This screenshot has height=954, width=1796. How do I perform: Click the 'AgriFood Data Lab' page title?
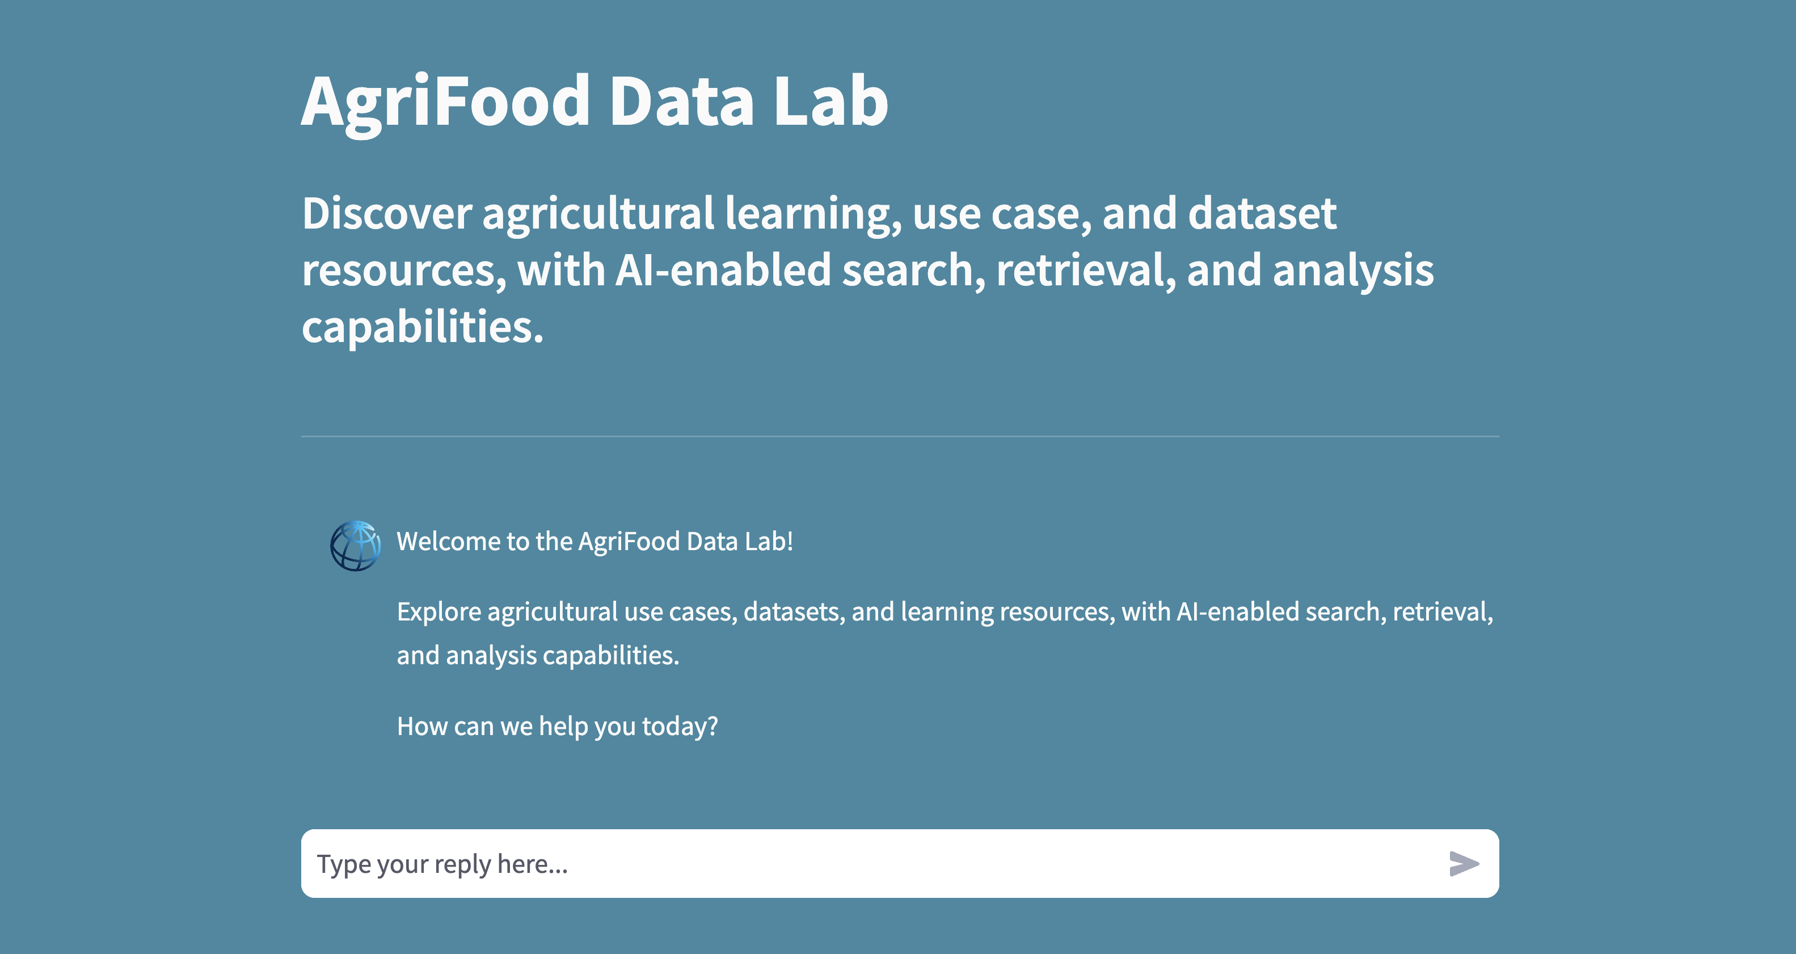click(x=595, y=102)
